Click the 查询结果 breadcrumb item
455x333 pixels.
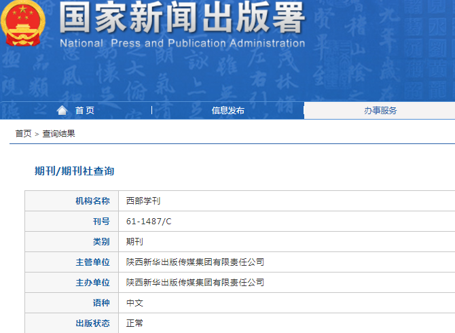[x=58, y=134]
